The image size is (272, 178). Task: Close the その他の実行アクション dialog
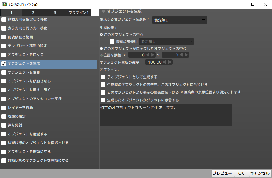(265, 4)
